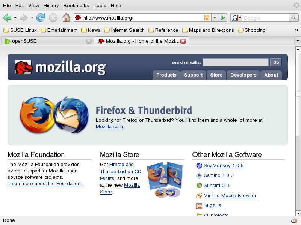The width and height of the screenshot is (301, 225).
Task: Show more bookmarks toolbar chevron
Action: click(x=296, y=30)
